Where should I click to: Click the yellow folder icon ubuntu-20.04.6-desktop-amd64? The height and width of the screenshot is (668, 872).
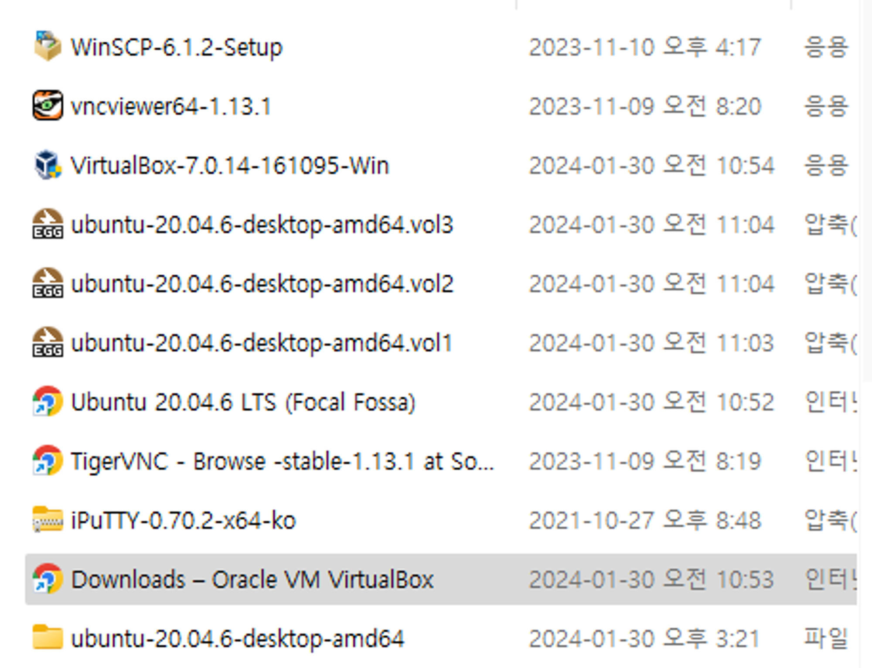click(x=48, y=637)
